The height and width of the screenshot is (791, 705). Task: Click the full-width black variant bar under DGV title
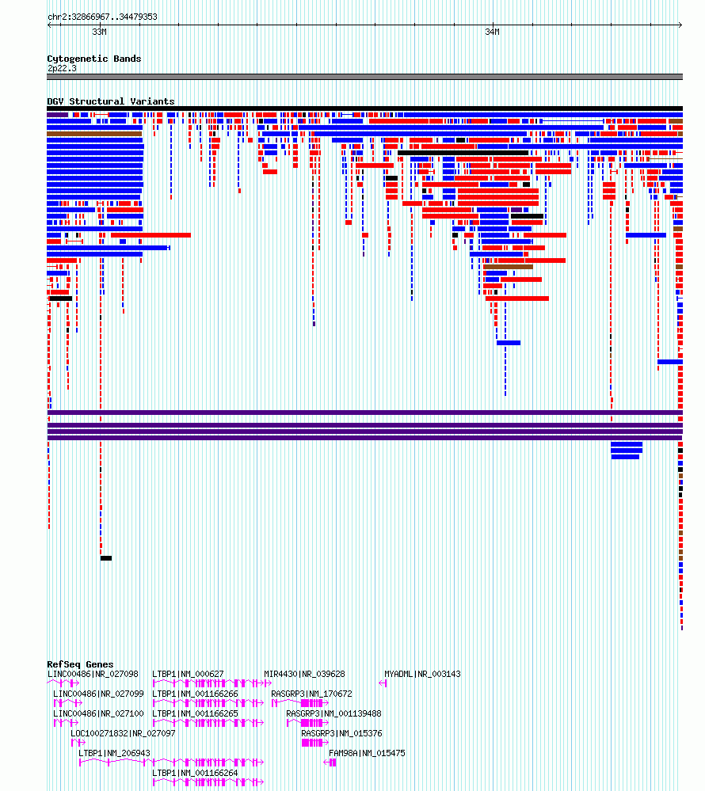364,108
